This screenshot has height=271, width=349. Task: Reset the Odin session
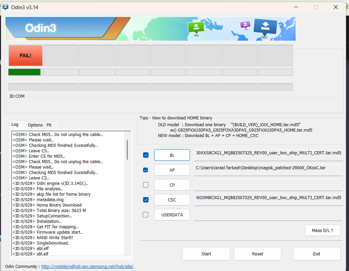(x=258, y=254)
